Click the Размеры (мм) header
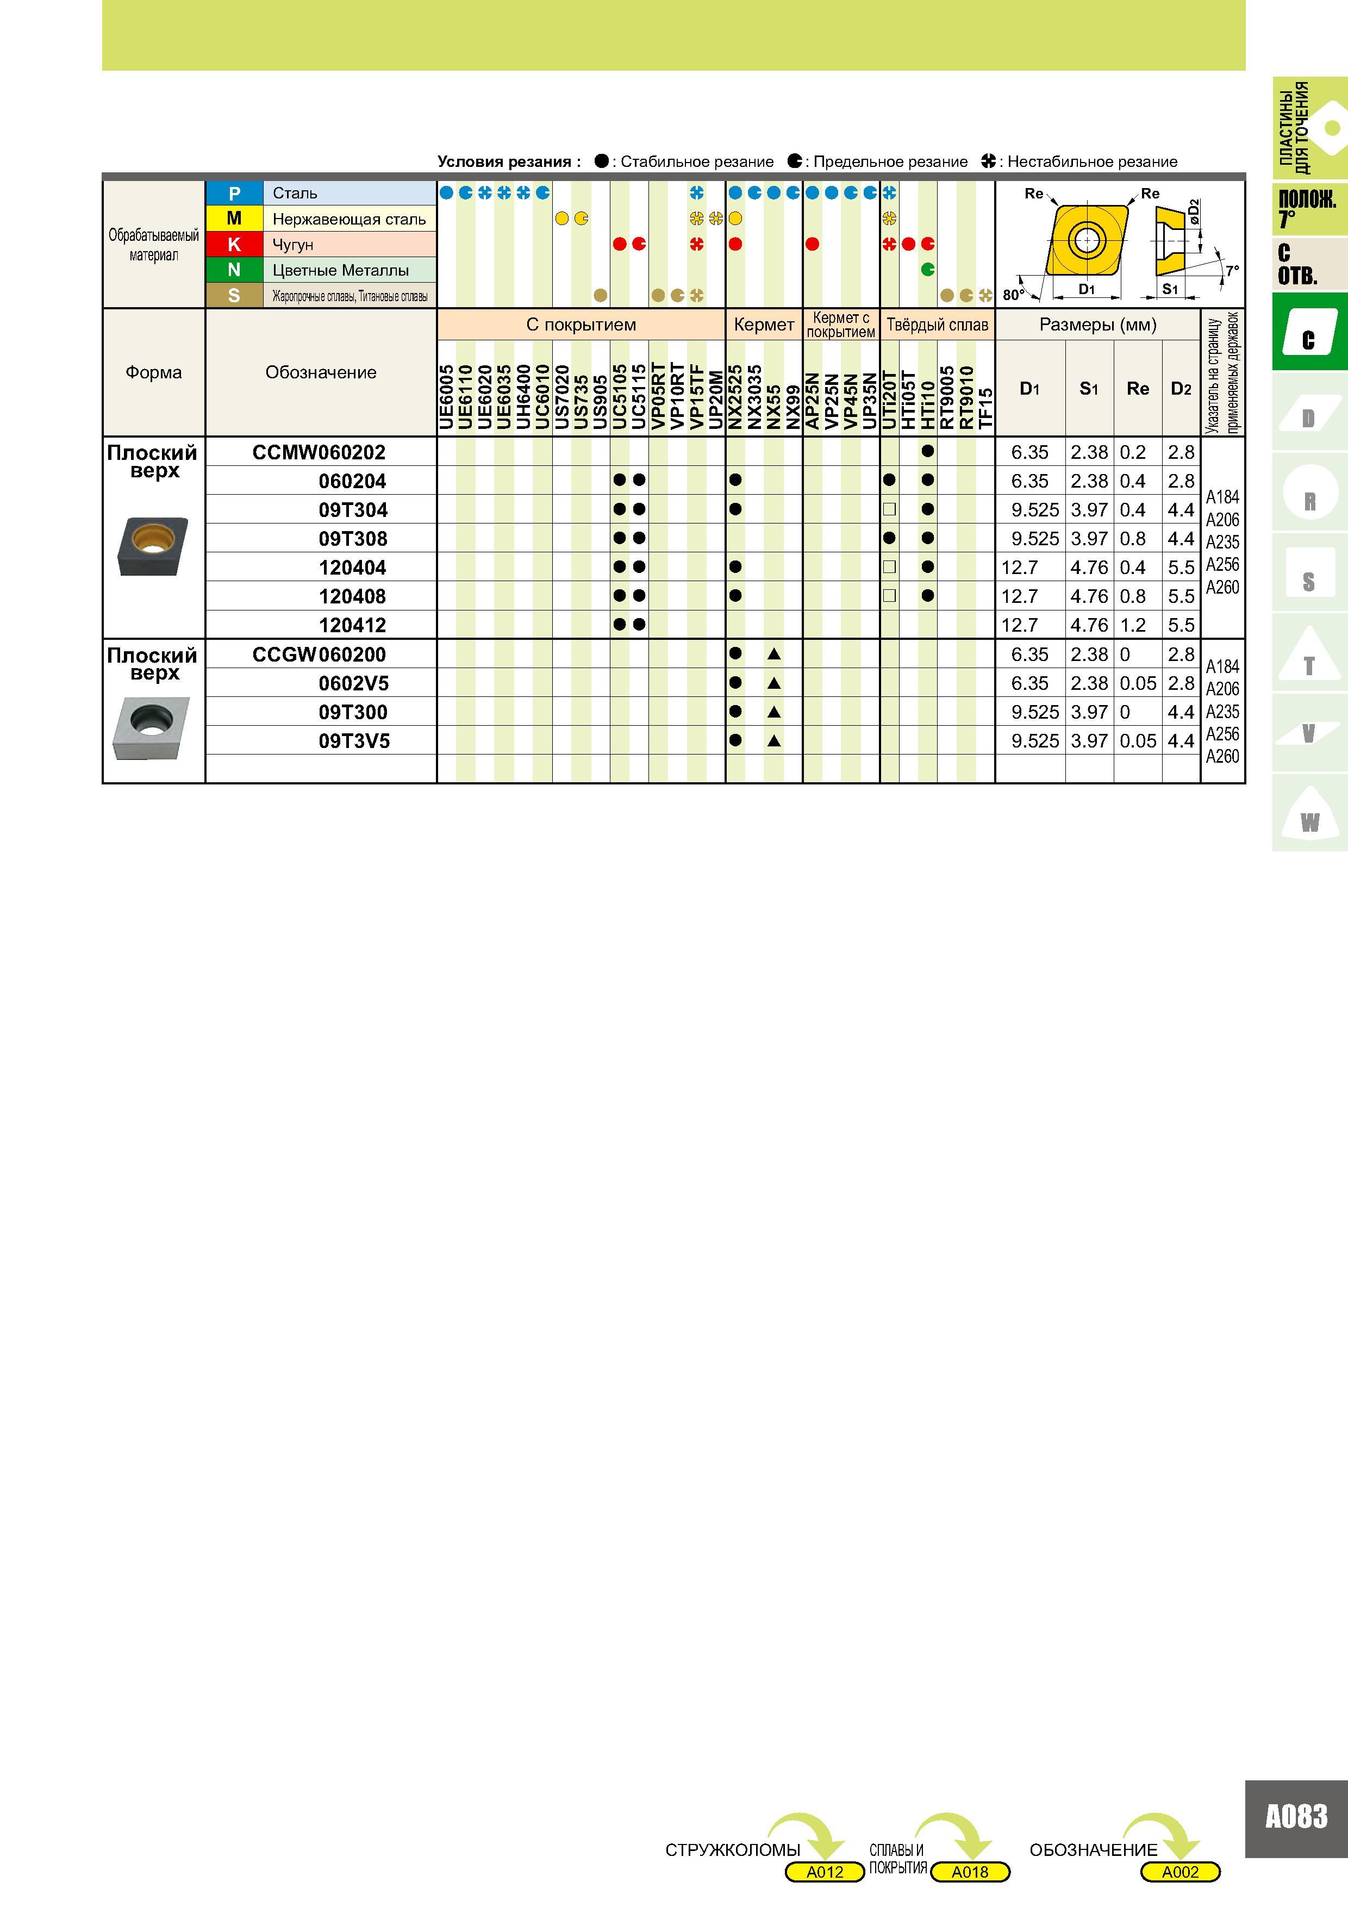This screenshot has height=1907, width=1348. click(1098, 325)
